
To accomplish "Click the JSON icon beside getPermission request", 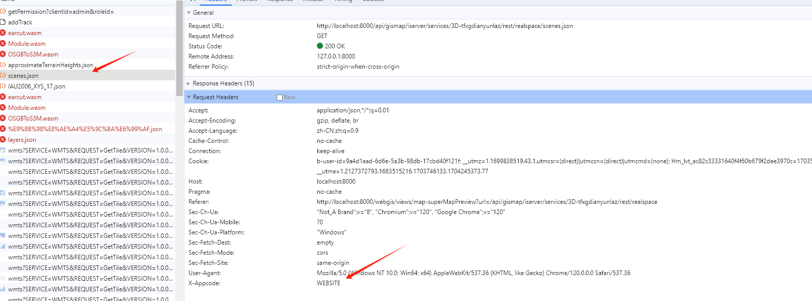I will 3,11.
